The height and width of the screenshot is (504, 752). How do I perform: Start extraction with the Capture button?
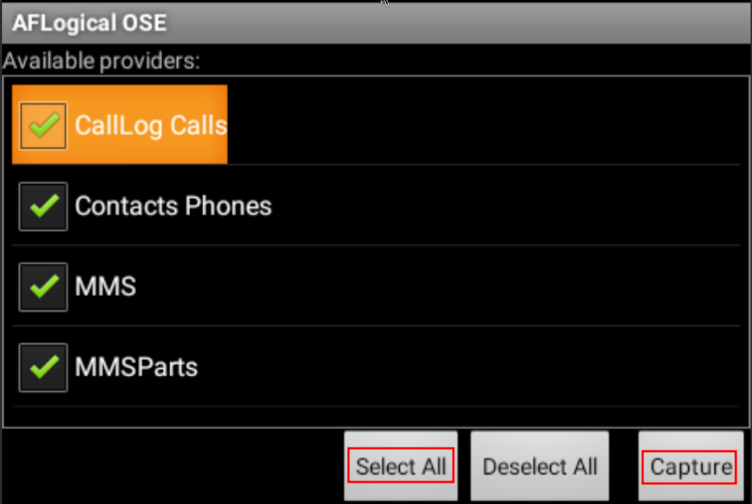click(690, 466)
